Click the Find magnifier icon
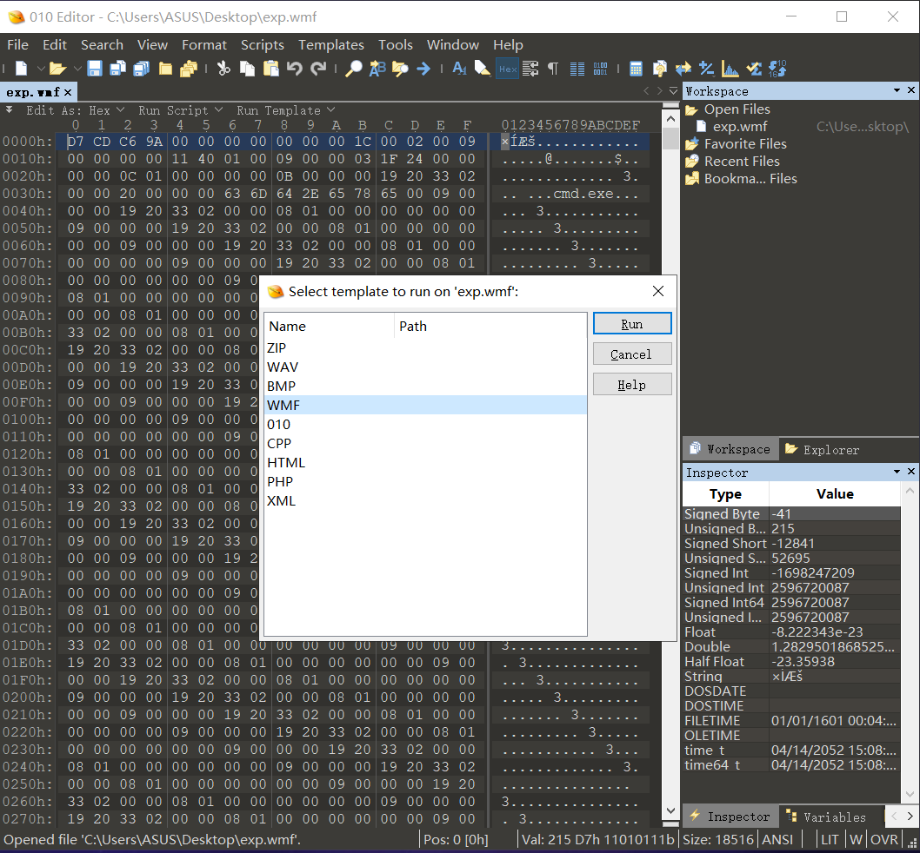Image resolution: width=920 pixels, height=853 pixels. click(x=353, y=69)
